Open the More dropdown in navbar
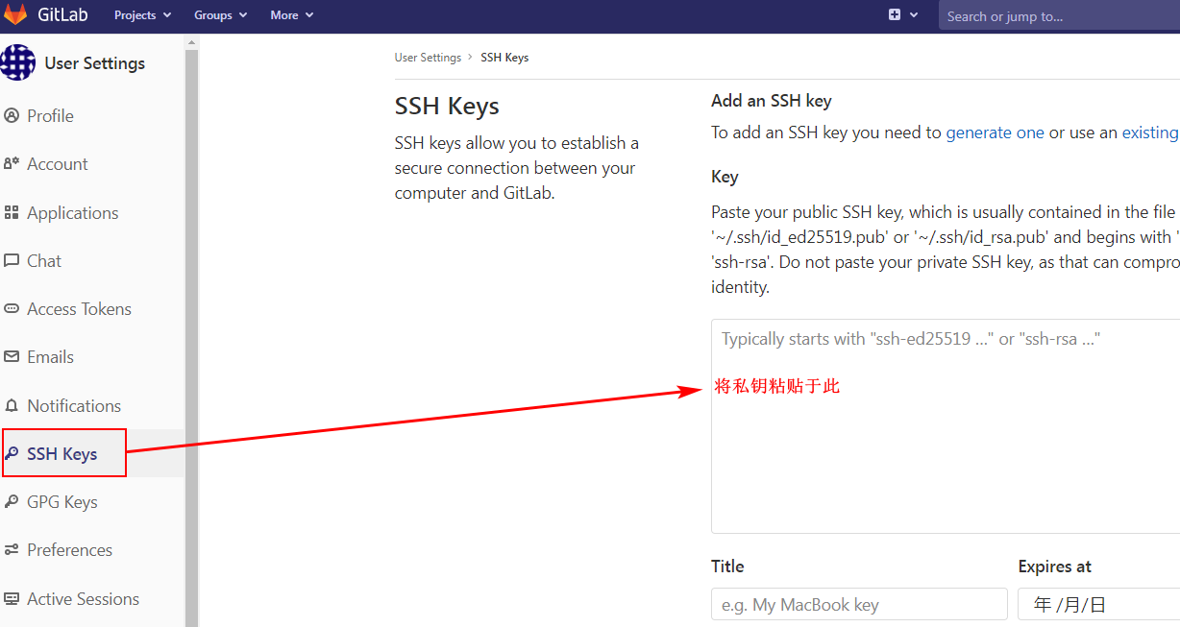The image size is (1180, 627). (x=291, y=15)
